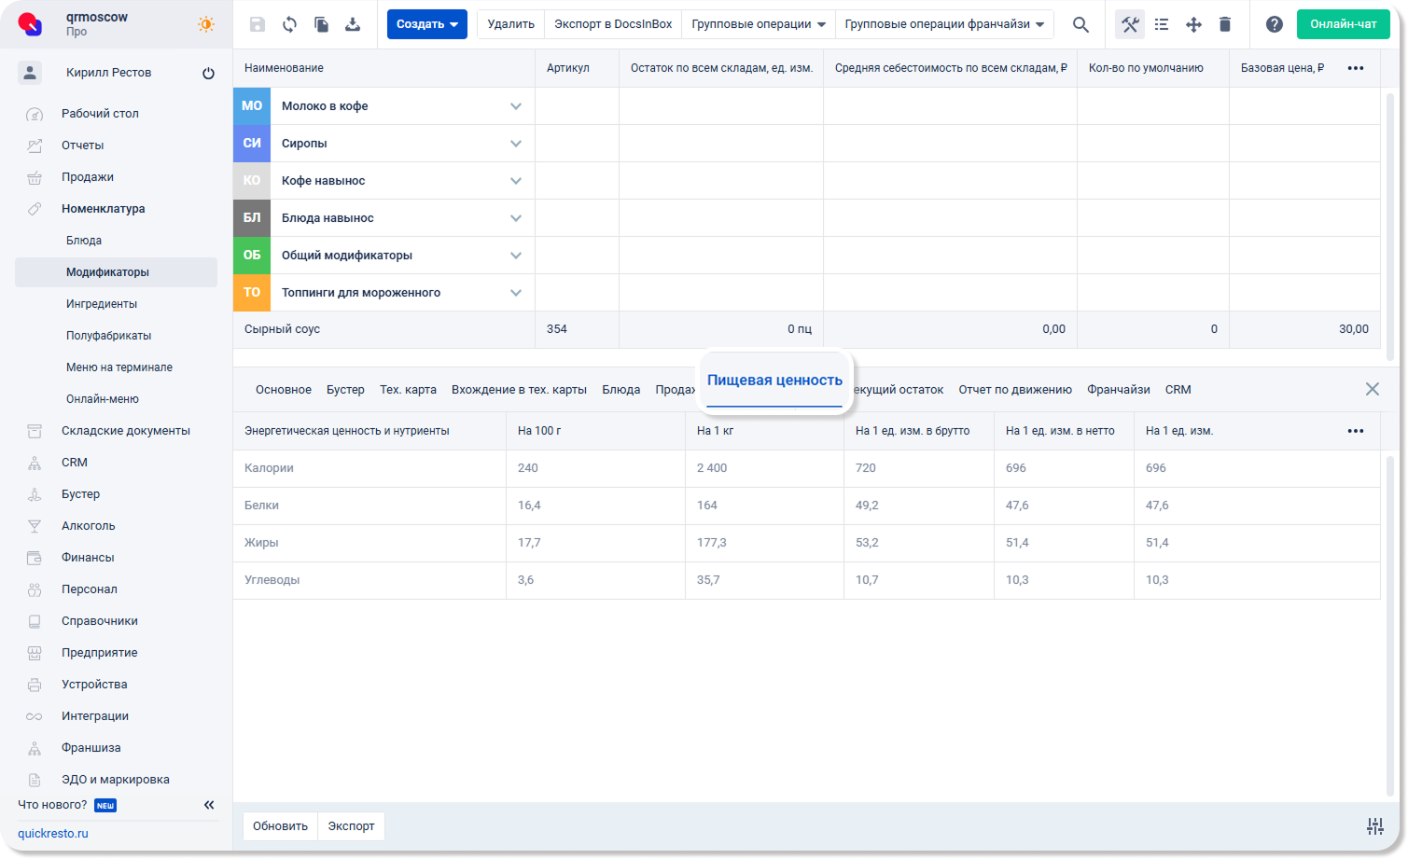This screenshot has height=859, width=1408.
Task: Open Справочники section in sidebar
Action: coord(100,621)
